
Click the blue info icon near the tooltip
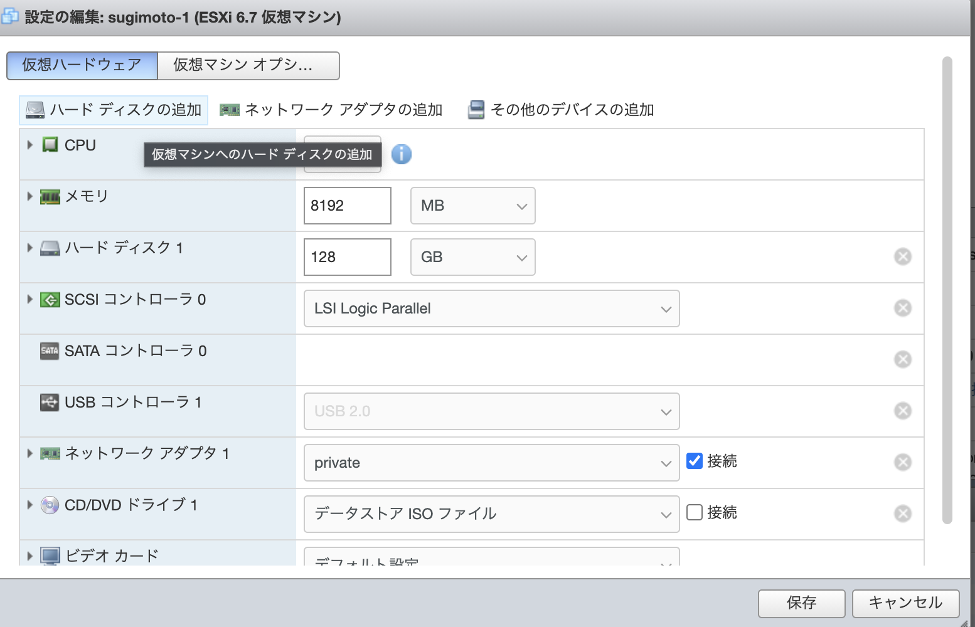(x=401, y=154)
